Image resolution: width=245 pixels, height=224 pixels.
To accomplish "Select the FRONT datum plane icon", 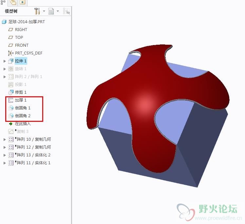I will tap(10, 45).
